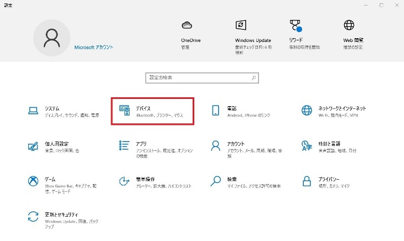
Task: Click the Windows Update label in header
Action: tap(253, 40)
